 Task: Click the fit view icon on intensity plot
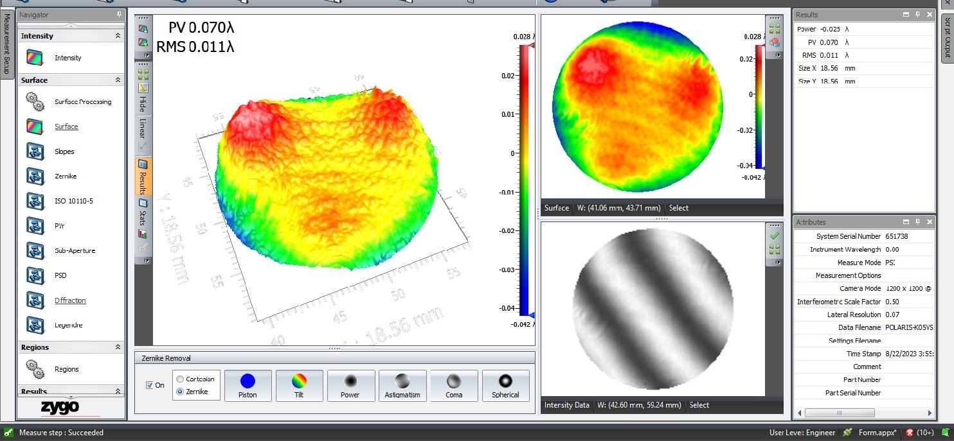(x=775, y=249)
